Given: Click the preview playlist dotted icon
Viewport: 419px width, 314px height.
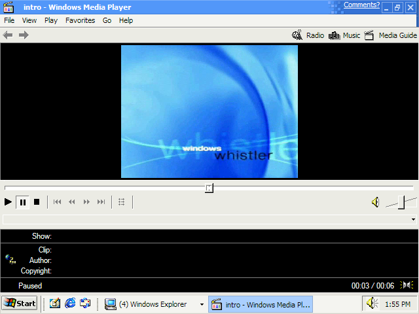Looking at the screenshot, I should [x=122, y=202].
